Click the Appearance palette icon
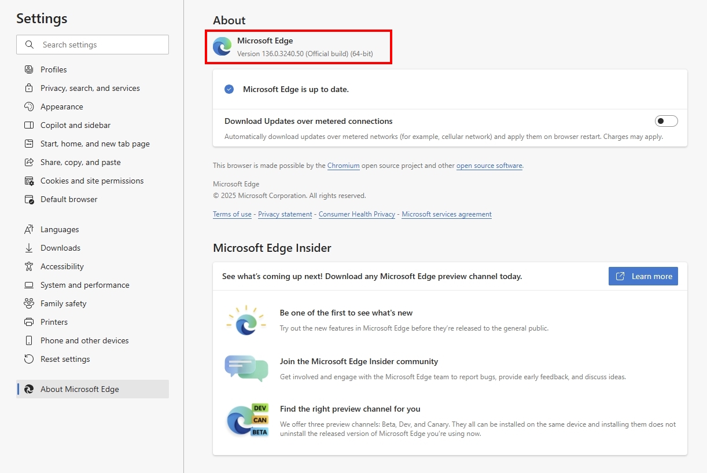This screenshot has width=707, height=473. coord(29,107)
